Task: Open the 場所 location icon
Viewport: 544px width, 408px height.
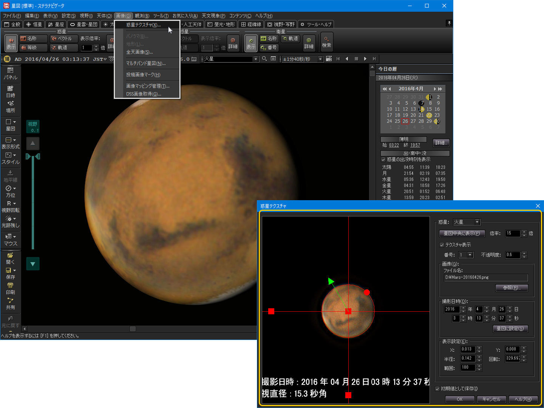Action: (x=11, y=107)
